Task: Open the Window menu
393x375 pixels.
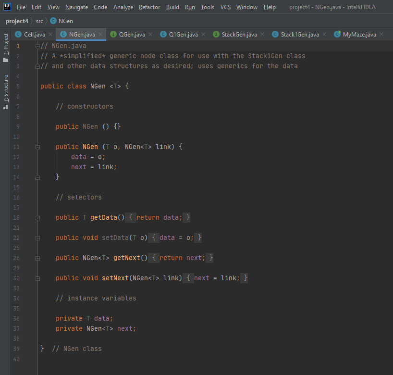Action: coord(246,7)
